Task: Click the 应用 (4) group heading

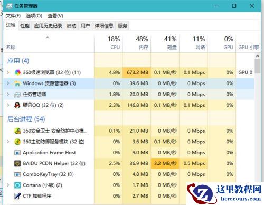Action: 18,61
